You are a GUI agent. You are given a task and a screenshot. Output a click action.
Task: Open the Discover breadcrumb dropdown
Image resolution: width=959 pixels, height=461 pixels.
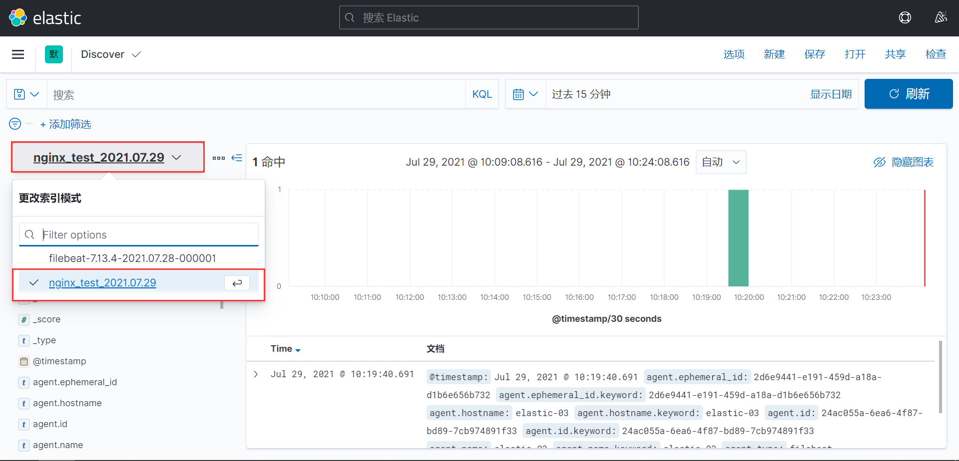tap(111, 54)
